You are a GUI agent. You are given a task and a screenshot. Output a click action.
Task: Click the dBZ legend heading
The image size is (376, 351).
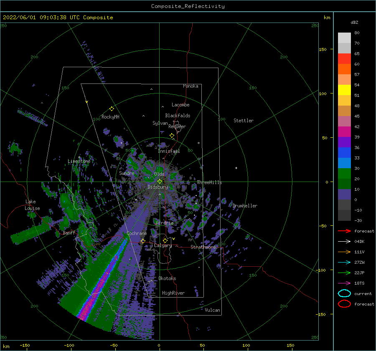[354, 22]
